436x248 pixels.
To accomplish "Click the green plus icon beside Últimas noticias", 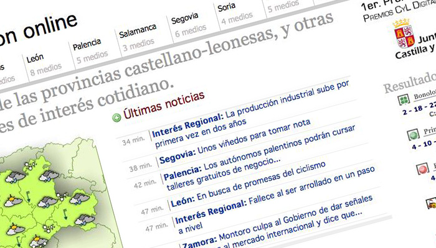I will click(x=117, y=117).
